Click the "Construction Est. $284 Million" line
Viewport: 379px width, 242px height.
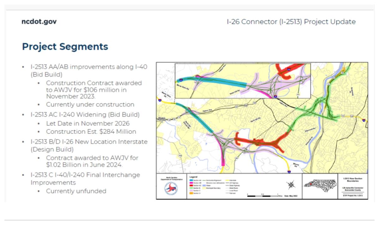pos(91,131)
